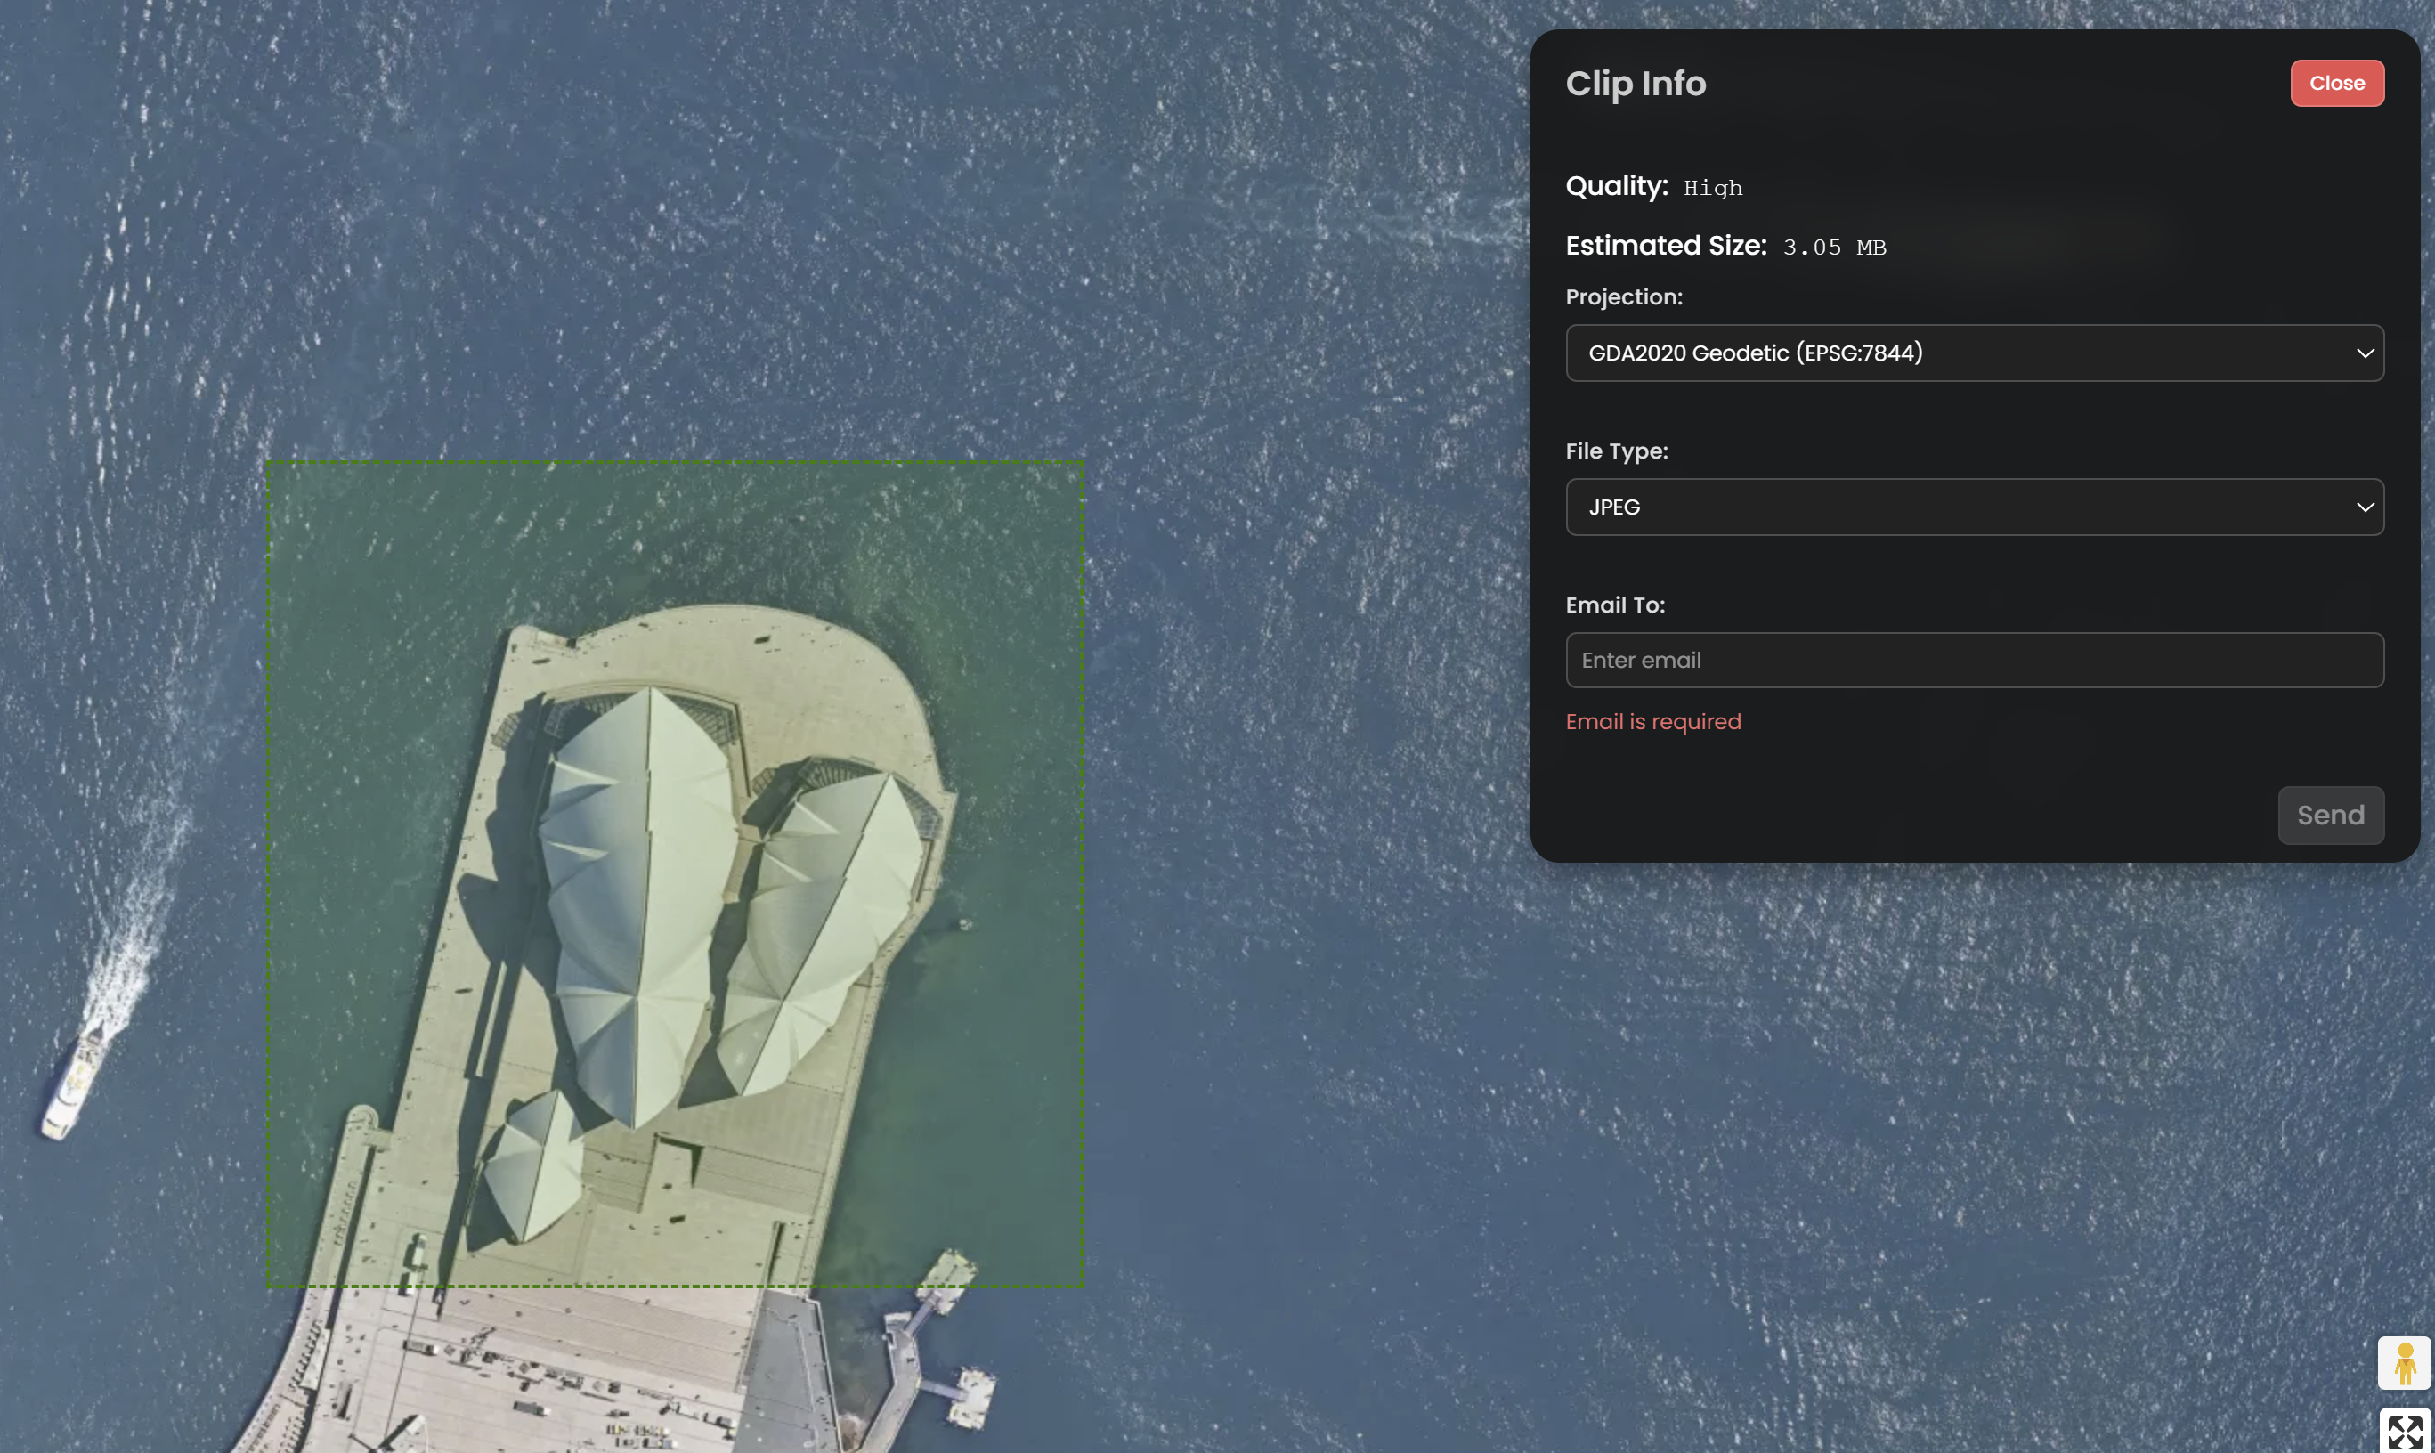
Task: Click the largest Opera House sail roof
Action: 637,901
